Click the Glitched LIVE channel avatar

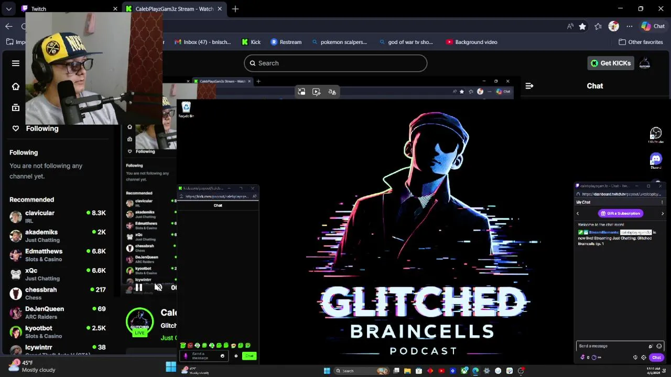pyautogui.click(x=139, y=322)
